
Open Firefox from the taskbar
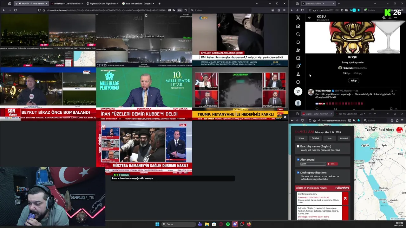point(249,224)
